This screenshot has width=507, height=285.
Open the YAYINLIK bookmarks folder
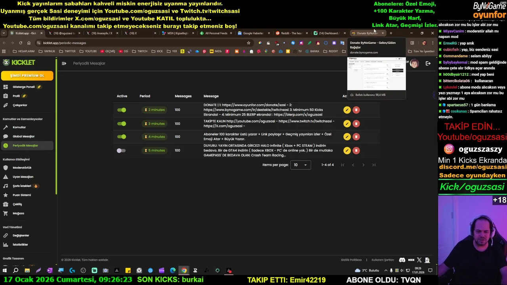(47, 51)
